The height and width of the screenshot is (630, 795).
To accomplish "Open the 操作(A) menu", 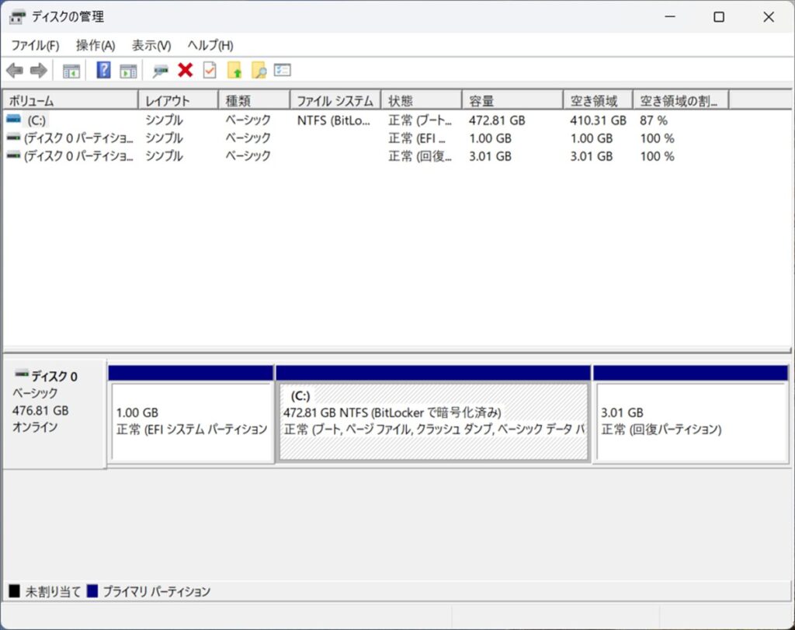I will click(95, 45).
